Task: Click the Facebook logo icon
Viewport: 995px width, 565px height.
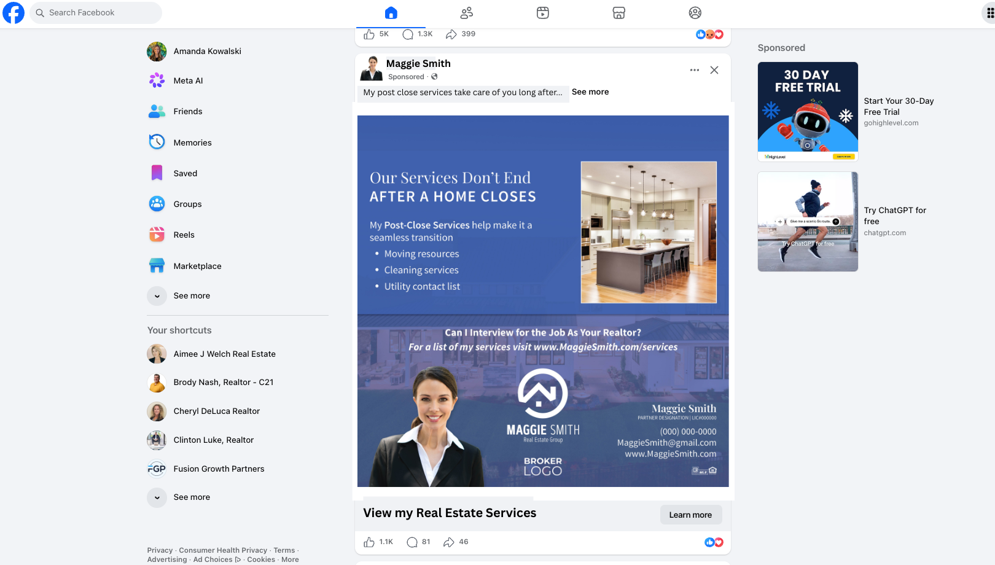Action: pos(14,12)
